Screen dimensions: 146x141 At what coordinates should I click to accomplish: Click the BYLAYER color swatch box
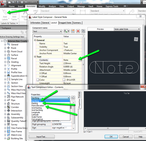64,80
